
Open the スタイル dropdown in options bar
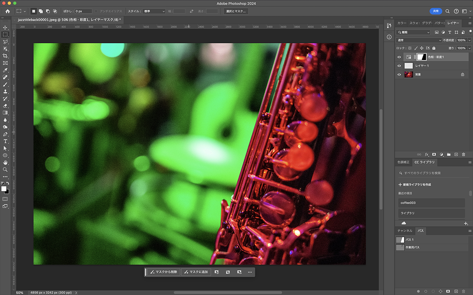[x=154, y=11]
